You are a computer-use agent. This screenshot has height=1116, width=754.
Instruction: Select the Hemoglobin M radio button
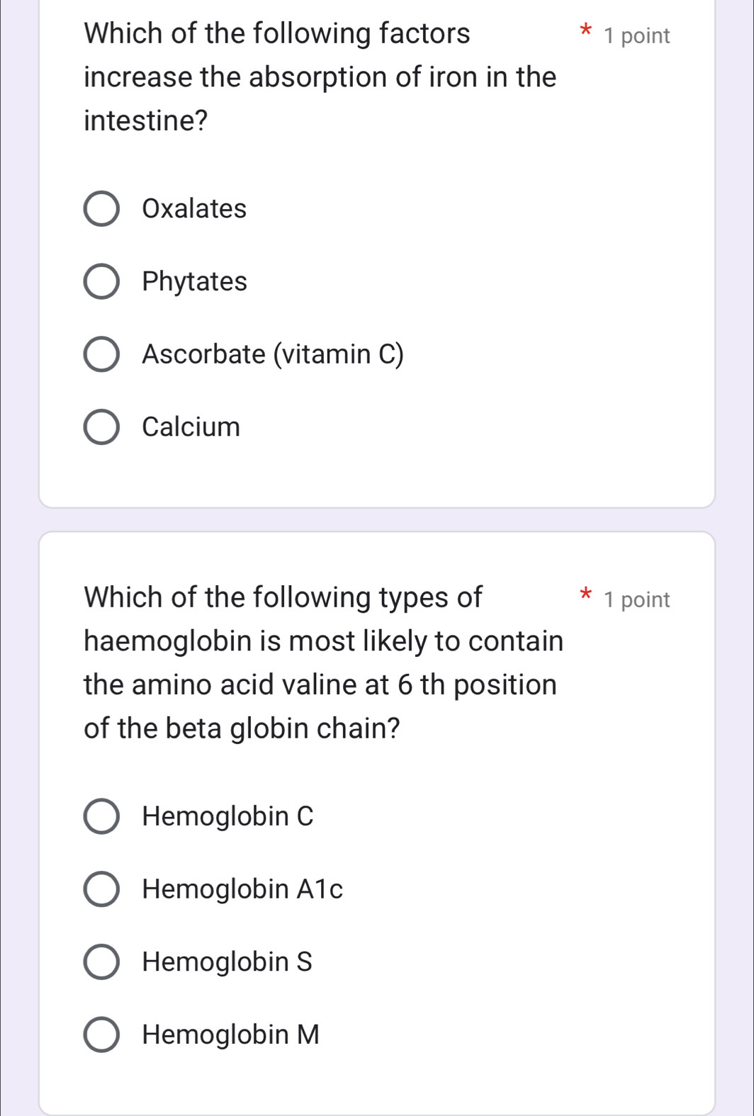102,1034
